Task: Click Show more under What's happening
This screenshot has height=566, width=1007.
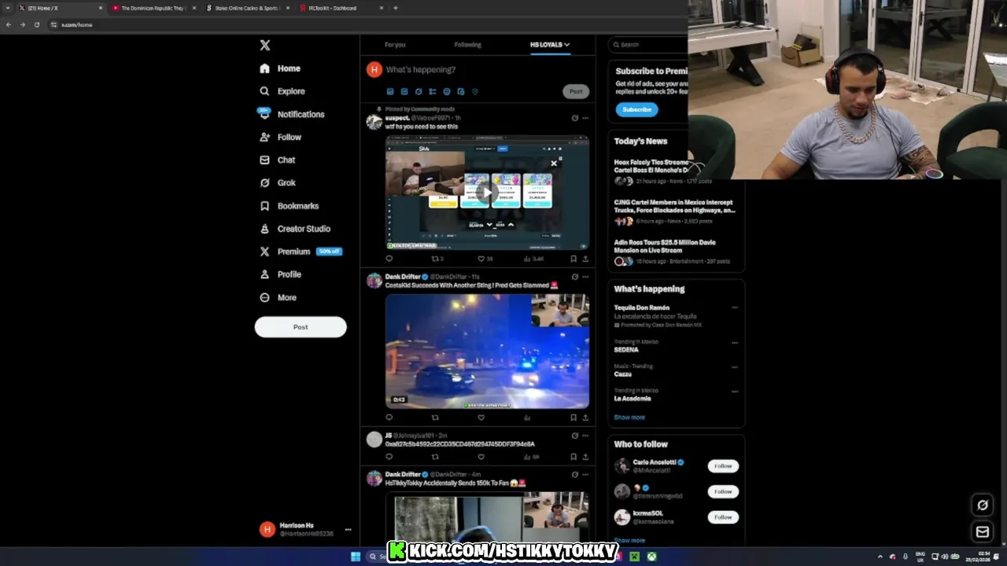Action: [x=629, y=417]
